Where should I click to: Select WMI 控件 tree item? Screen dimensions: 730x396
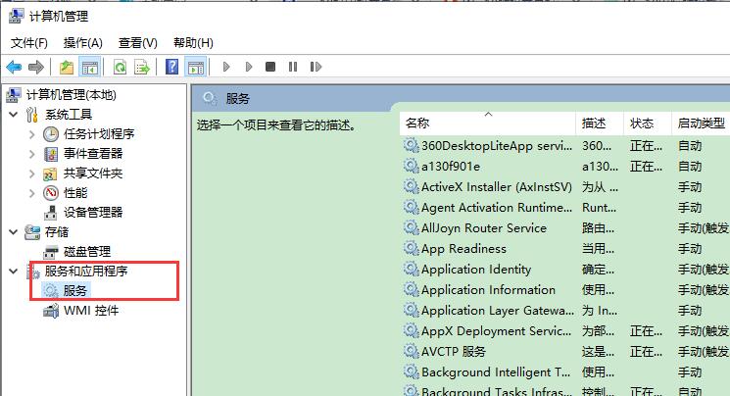pyautogui.click(x=91, y=311)
